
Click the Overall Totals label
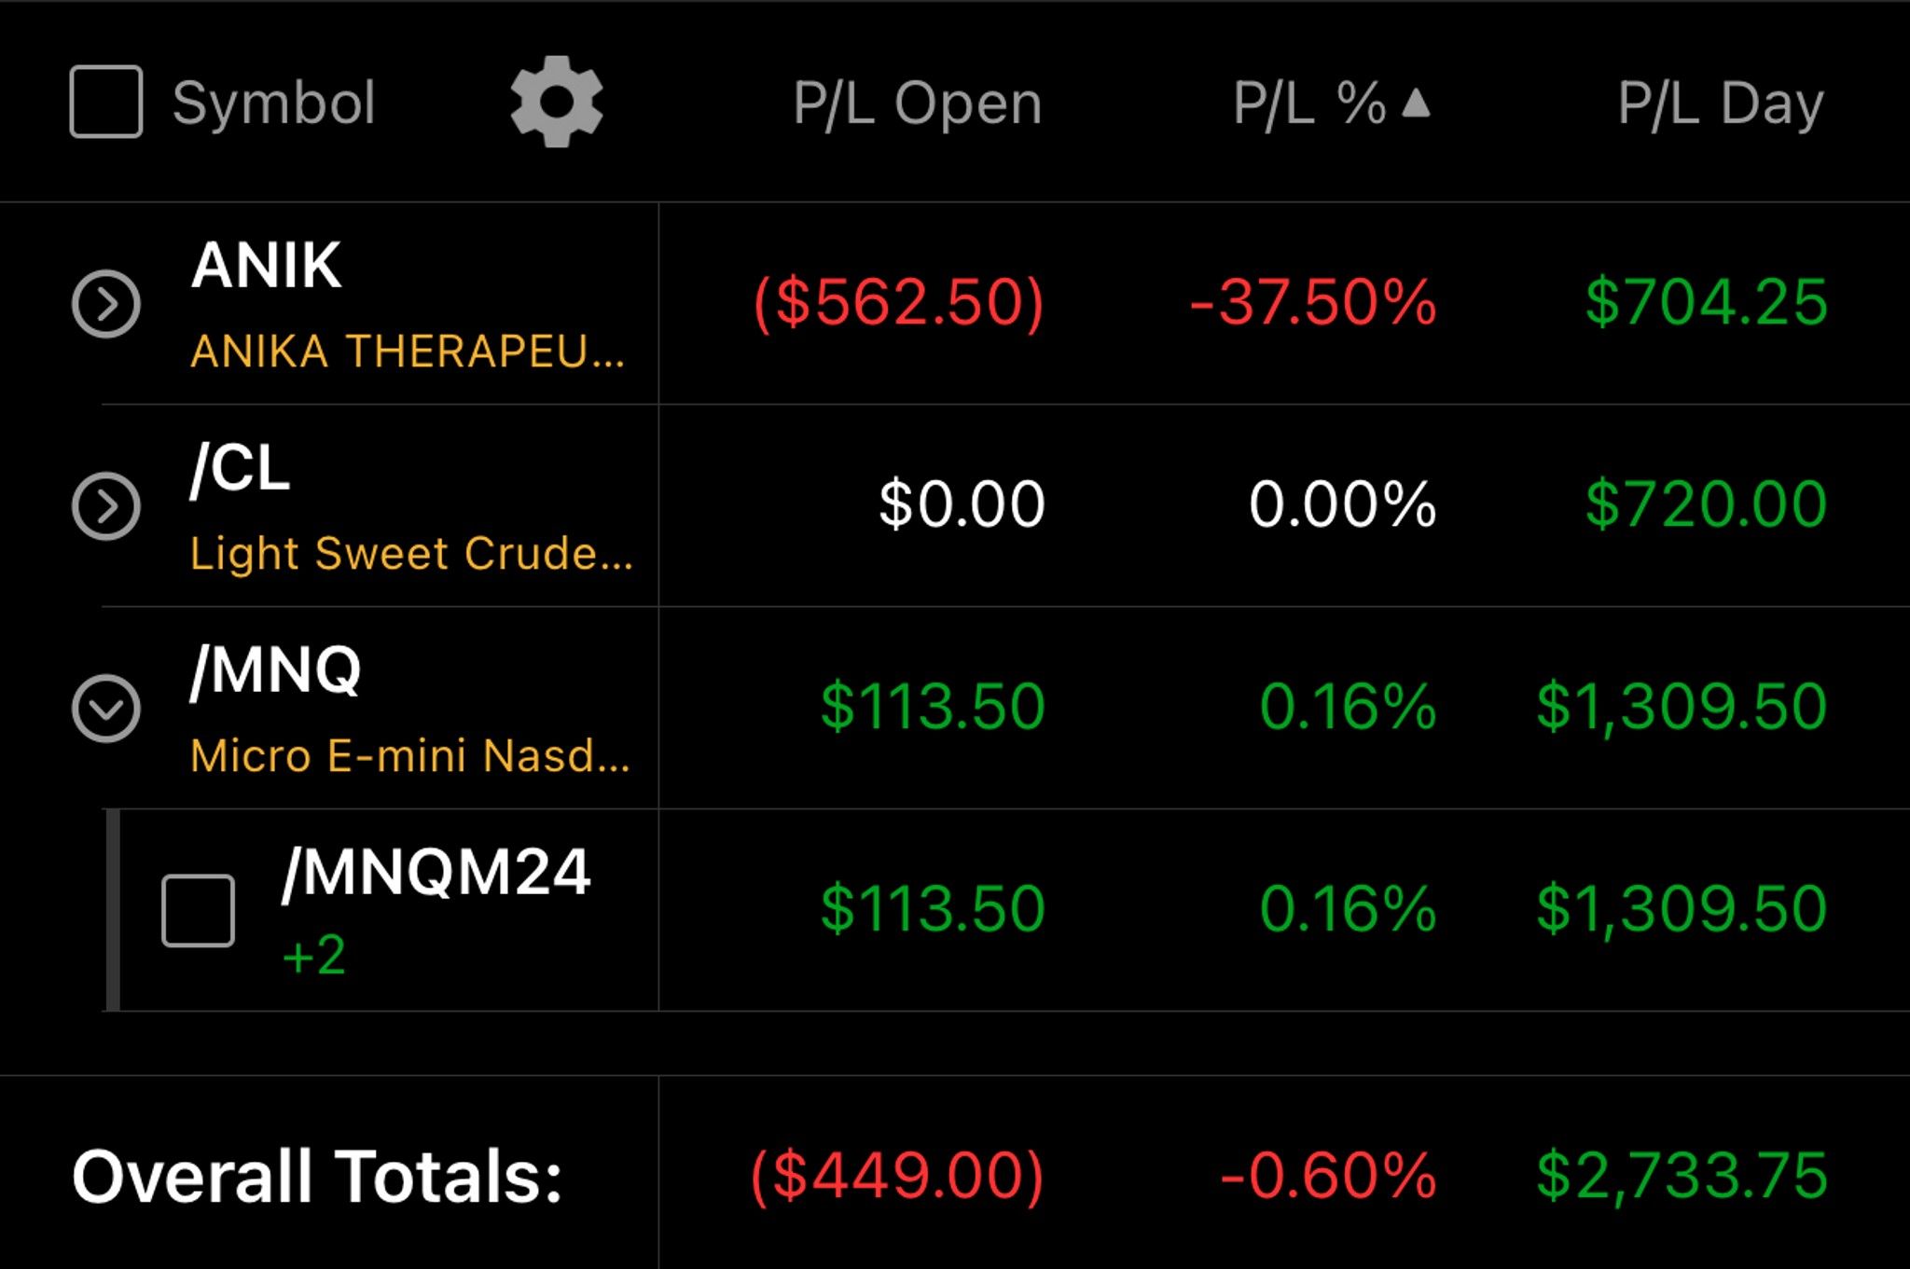[317, 1176]
